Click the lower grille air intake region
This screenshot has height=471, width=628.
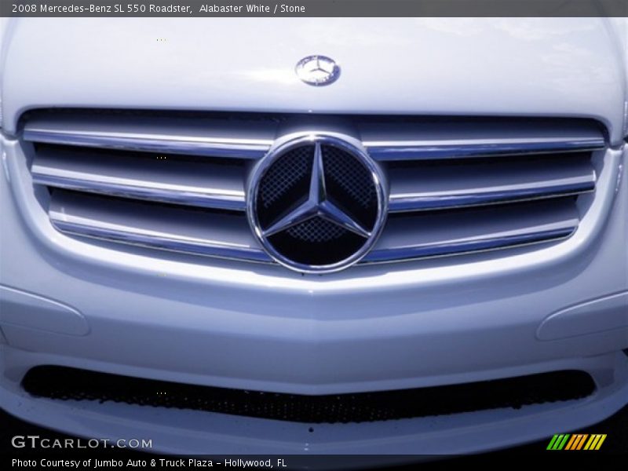pos(314,404)
